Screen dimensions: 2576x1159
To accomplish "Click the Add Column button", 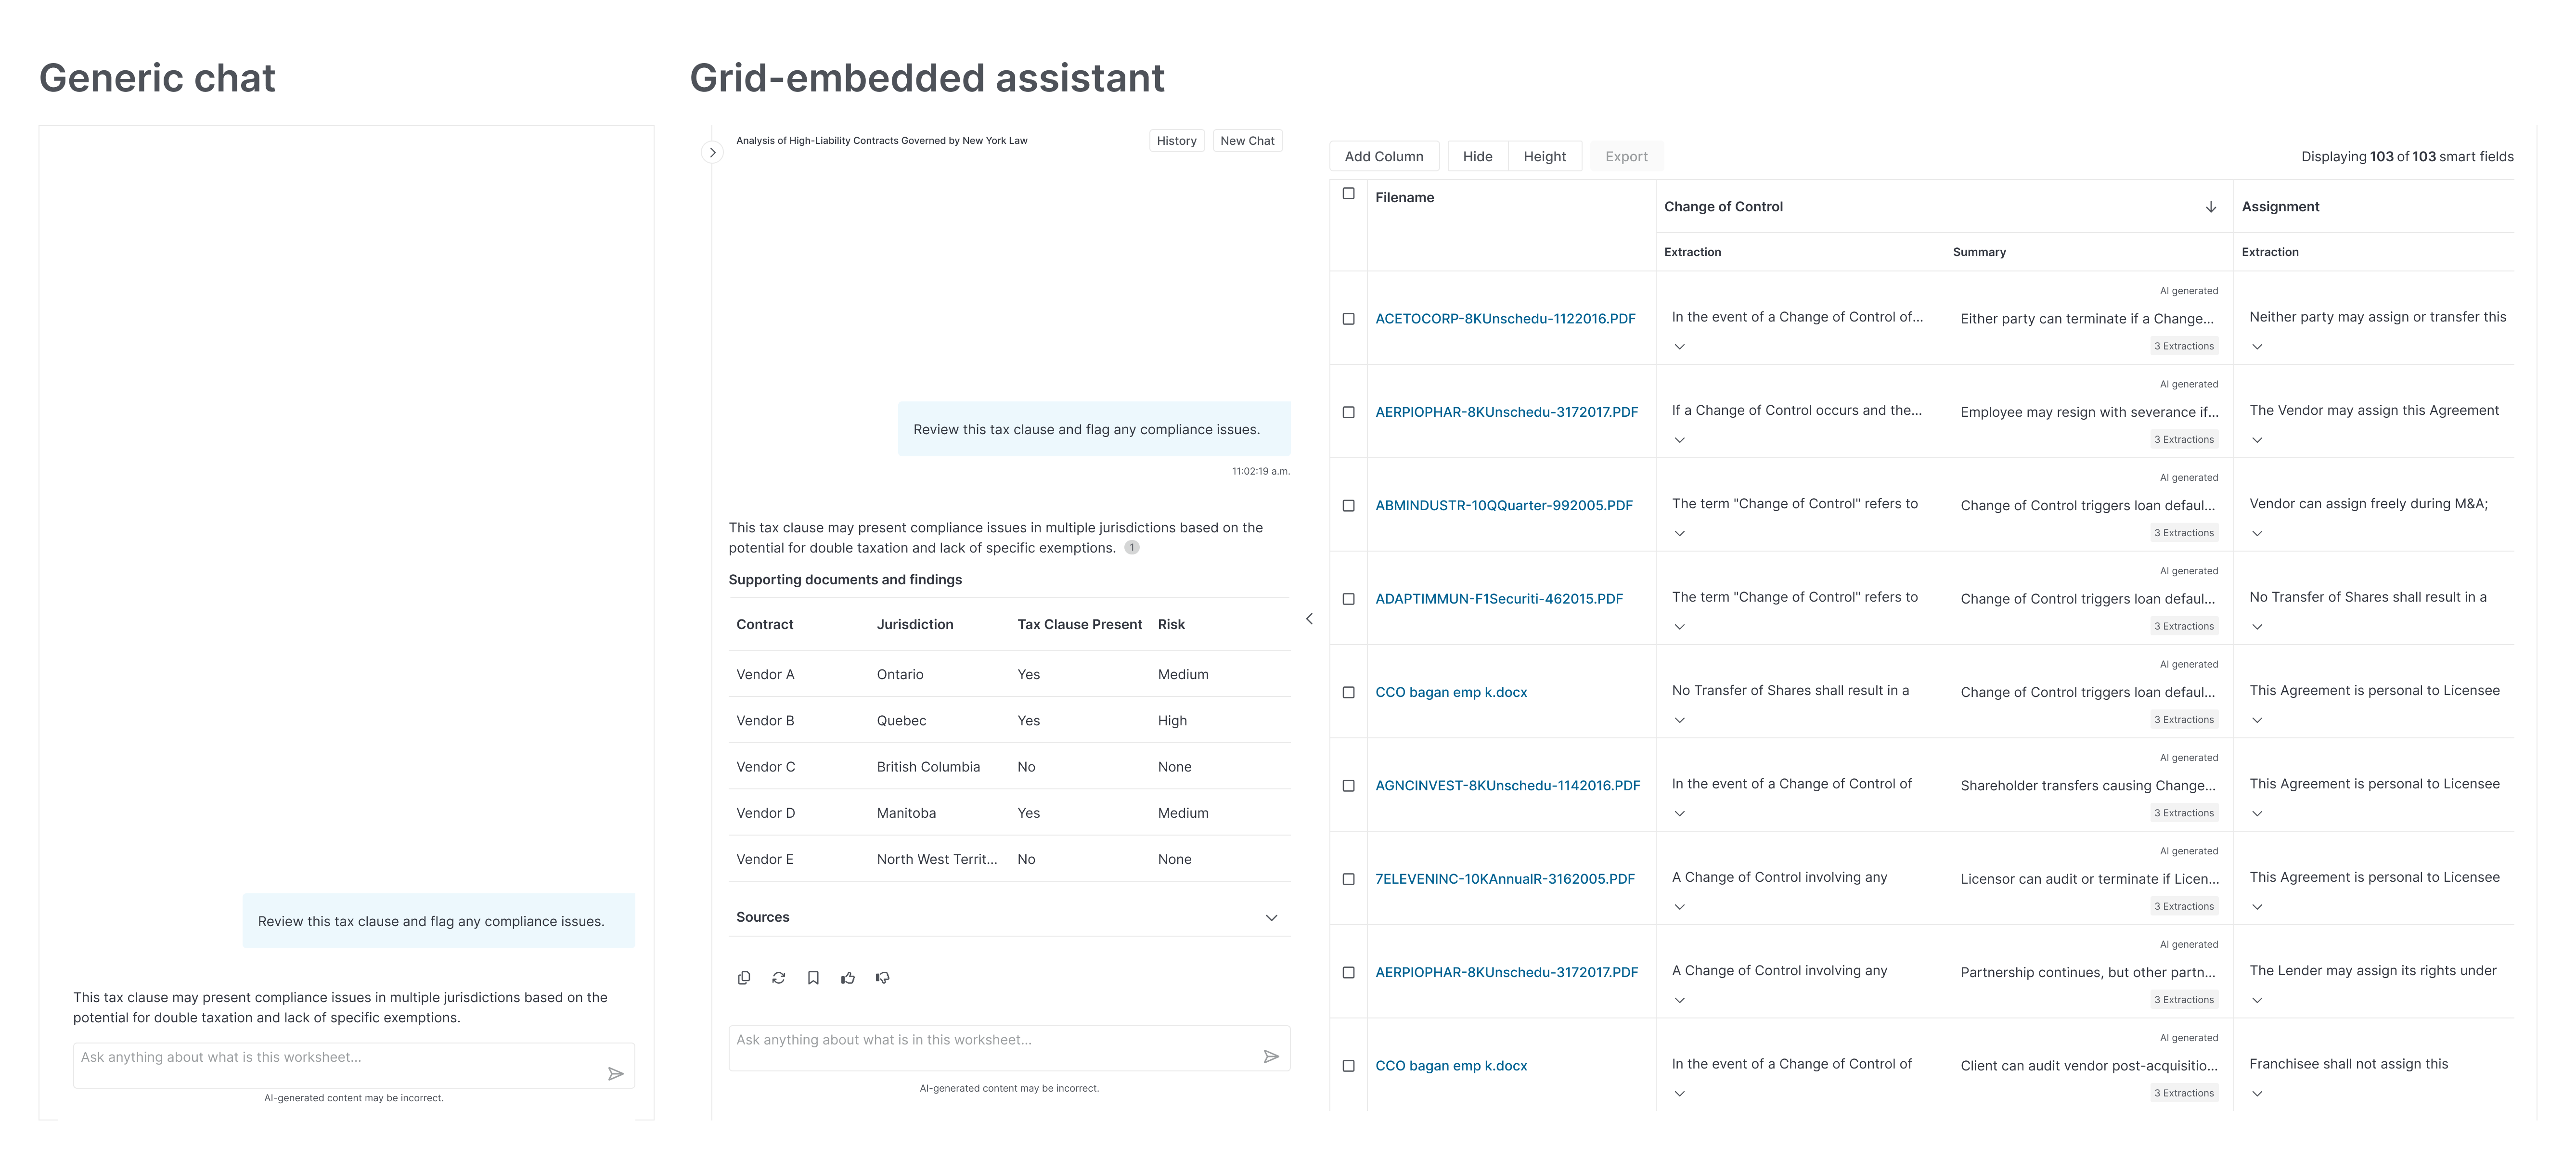I will 1383,157.
